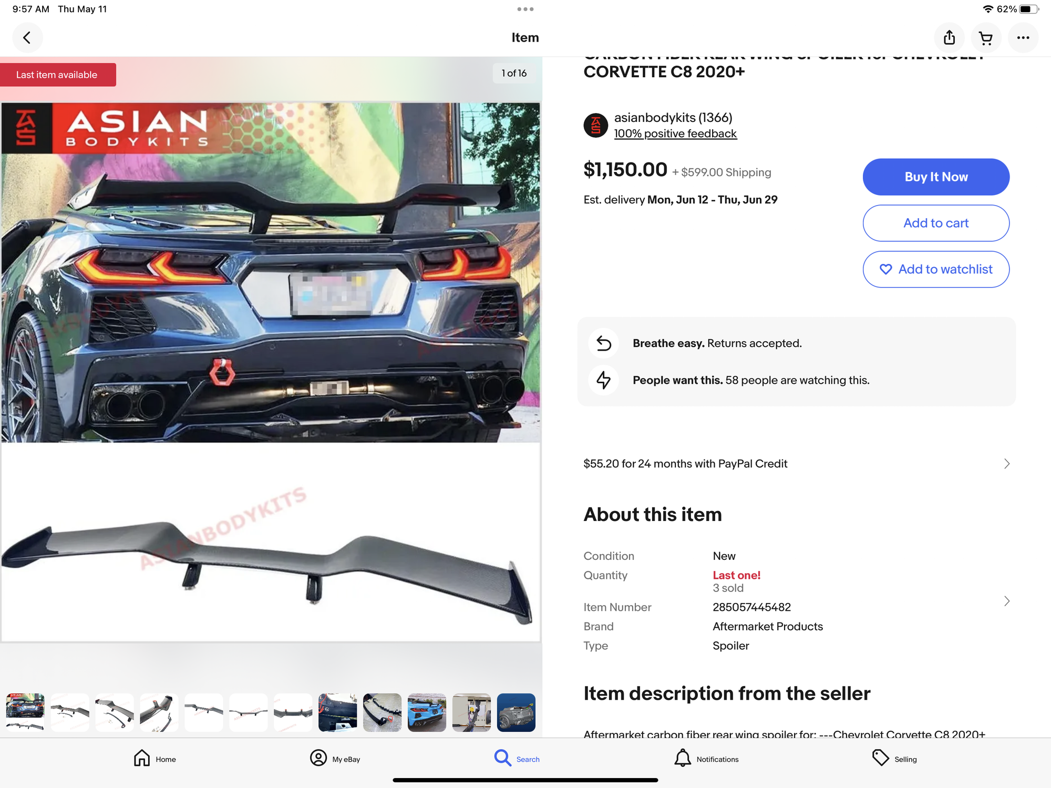Screen dimensions: 1051x788
Task: Click the Buy It Now button
Action: pyautogui.click(x=935, y=177)
